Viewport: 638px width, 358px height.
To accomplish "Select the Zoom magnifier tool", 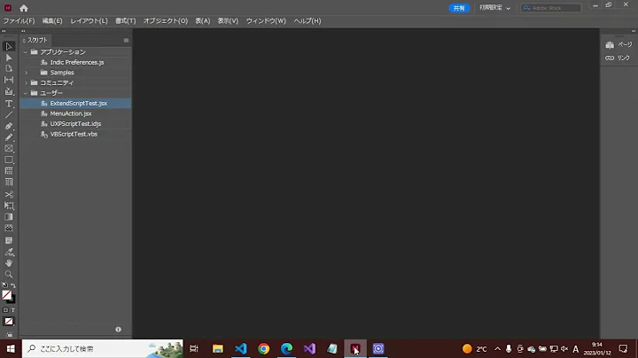I will (x=9, y=274).
